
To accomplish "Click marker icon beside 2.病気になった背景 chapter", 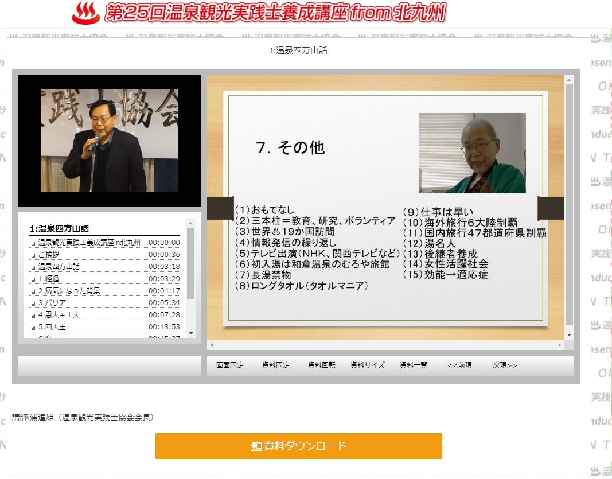I will [x=33, y=292].
